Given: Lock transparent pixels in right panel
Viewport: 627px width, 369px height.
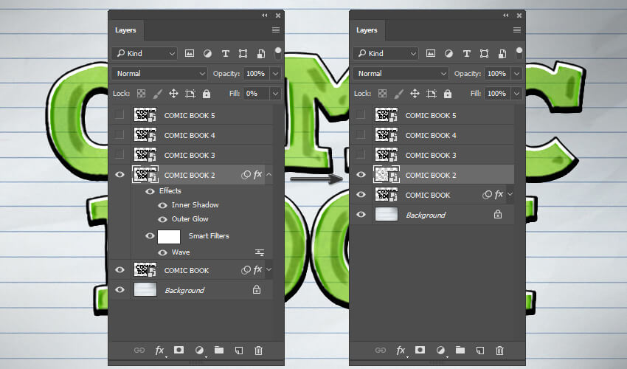Looking at the screenshot, I should [x=382, y=94].
